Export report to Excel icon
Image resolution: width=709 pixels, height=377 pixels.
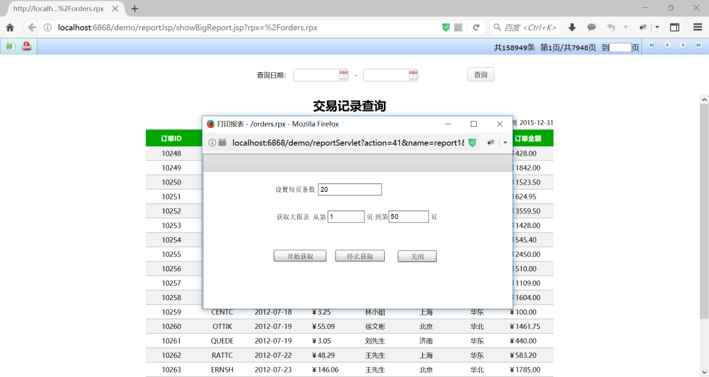pos(10,46)
